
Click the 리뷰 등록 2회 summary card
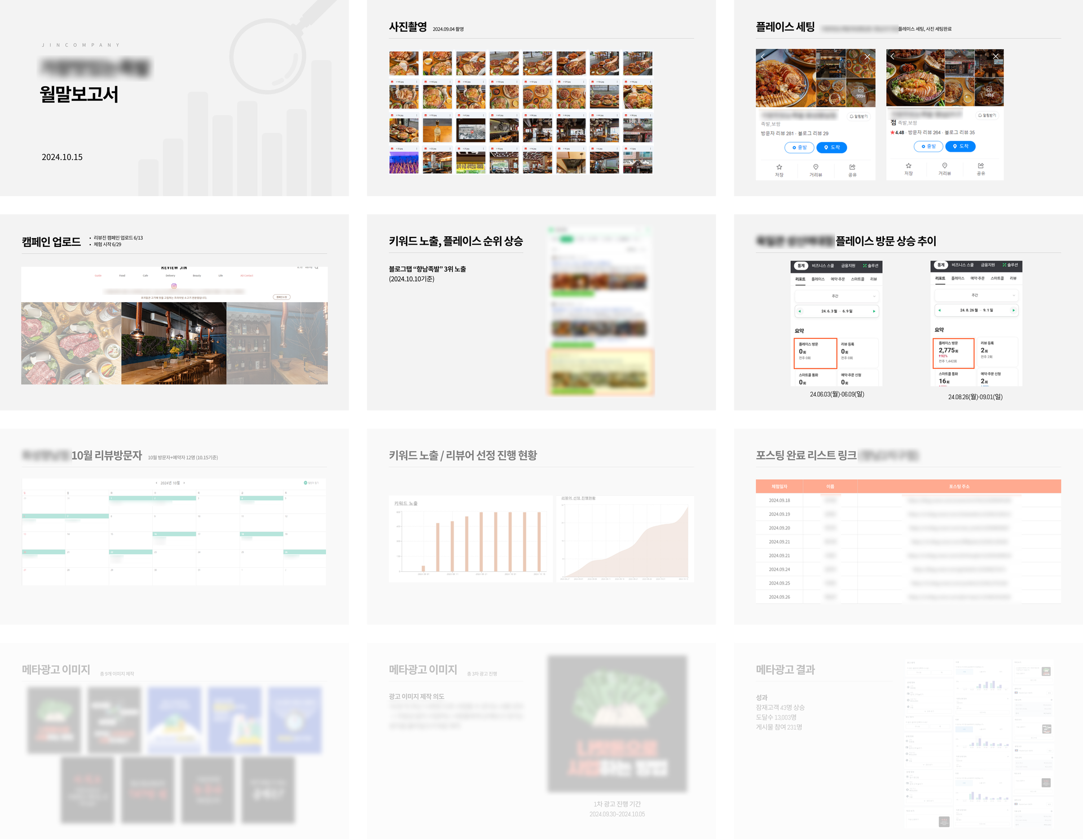point(997,351)
